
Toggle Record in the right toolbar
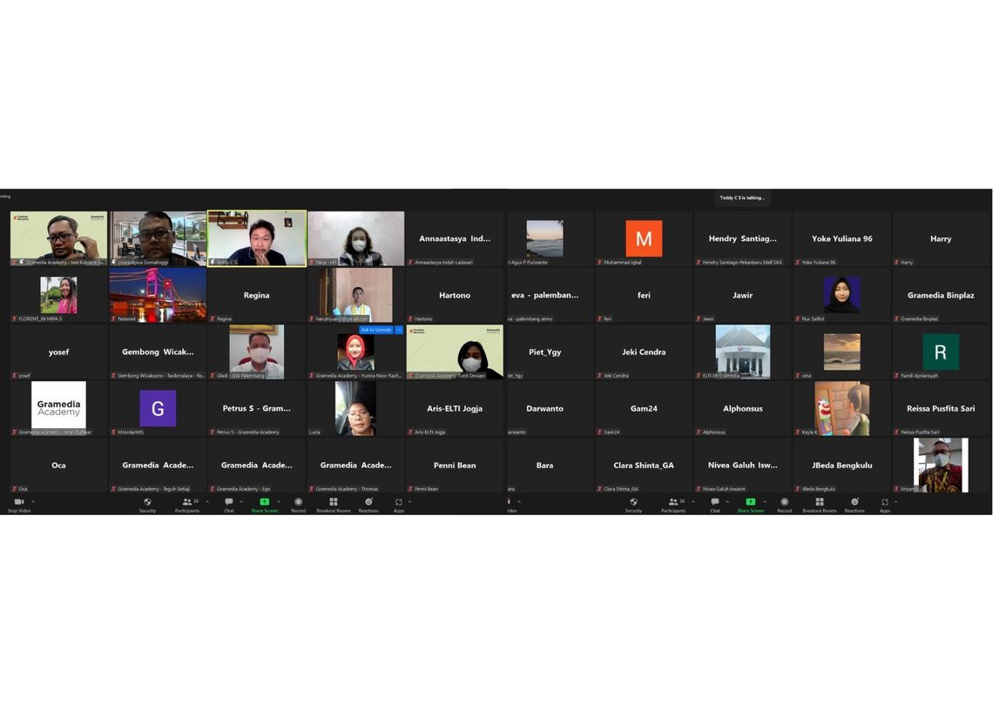[x=784, y=503]
